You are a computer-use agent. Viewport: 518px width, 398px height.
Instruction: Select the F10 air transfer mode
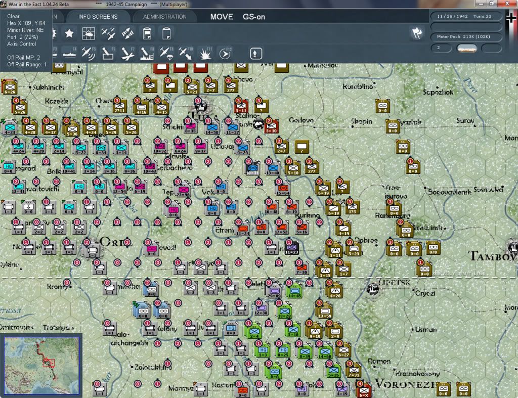tap(186, 54)
